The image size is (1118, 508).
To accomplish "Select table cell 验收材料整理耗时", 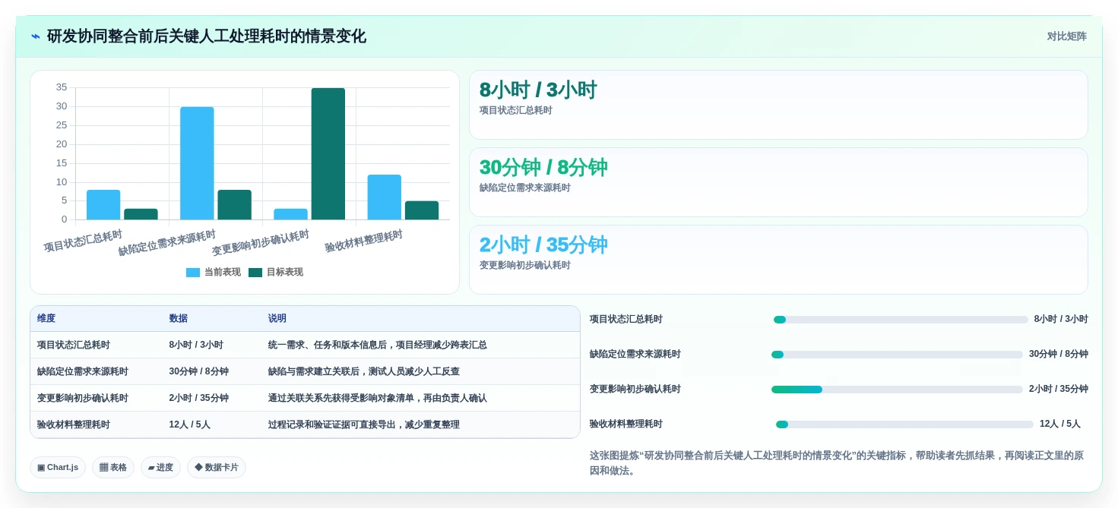I will (x=74, y=425).
